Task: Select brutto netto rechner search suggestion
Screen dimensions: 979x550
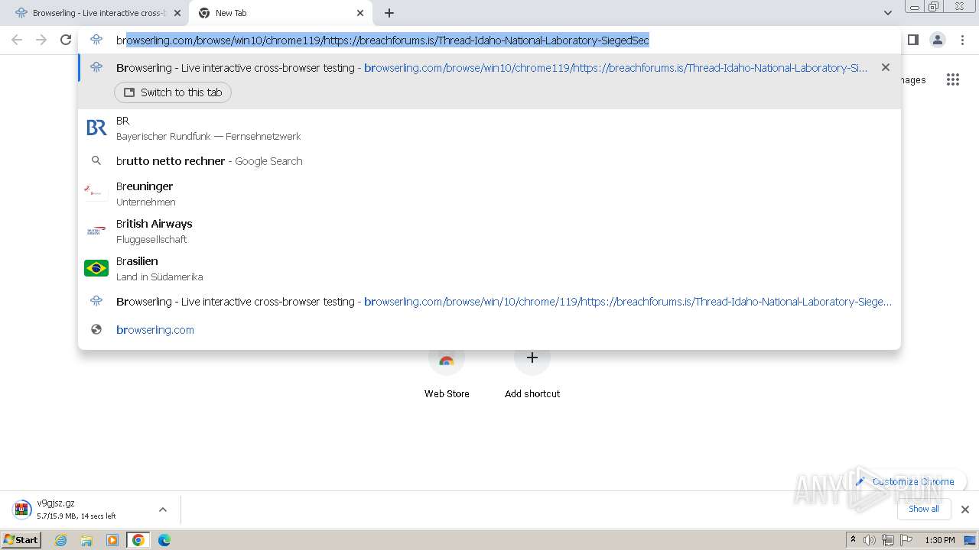Action: coord(489,161)
